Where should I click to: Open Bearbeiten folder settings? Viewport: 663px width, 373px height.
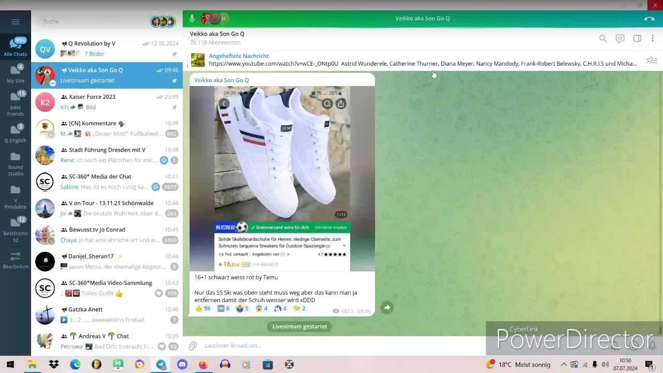pos(16,260)
